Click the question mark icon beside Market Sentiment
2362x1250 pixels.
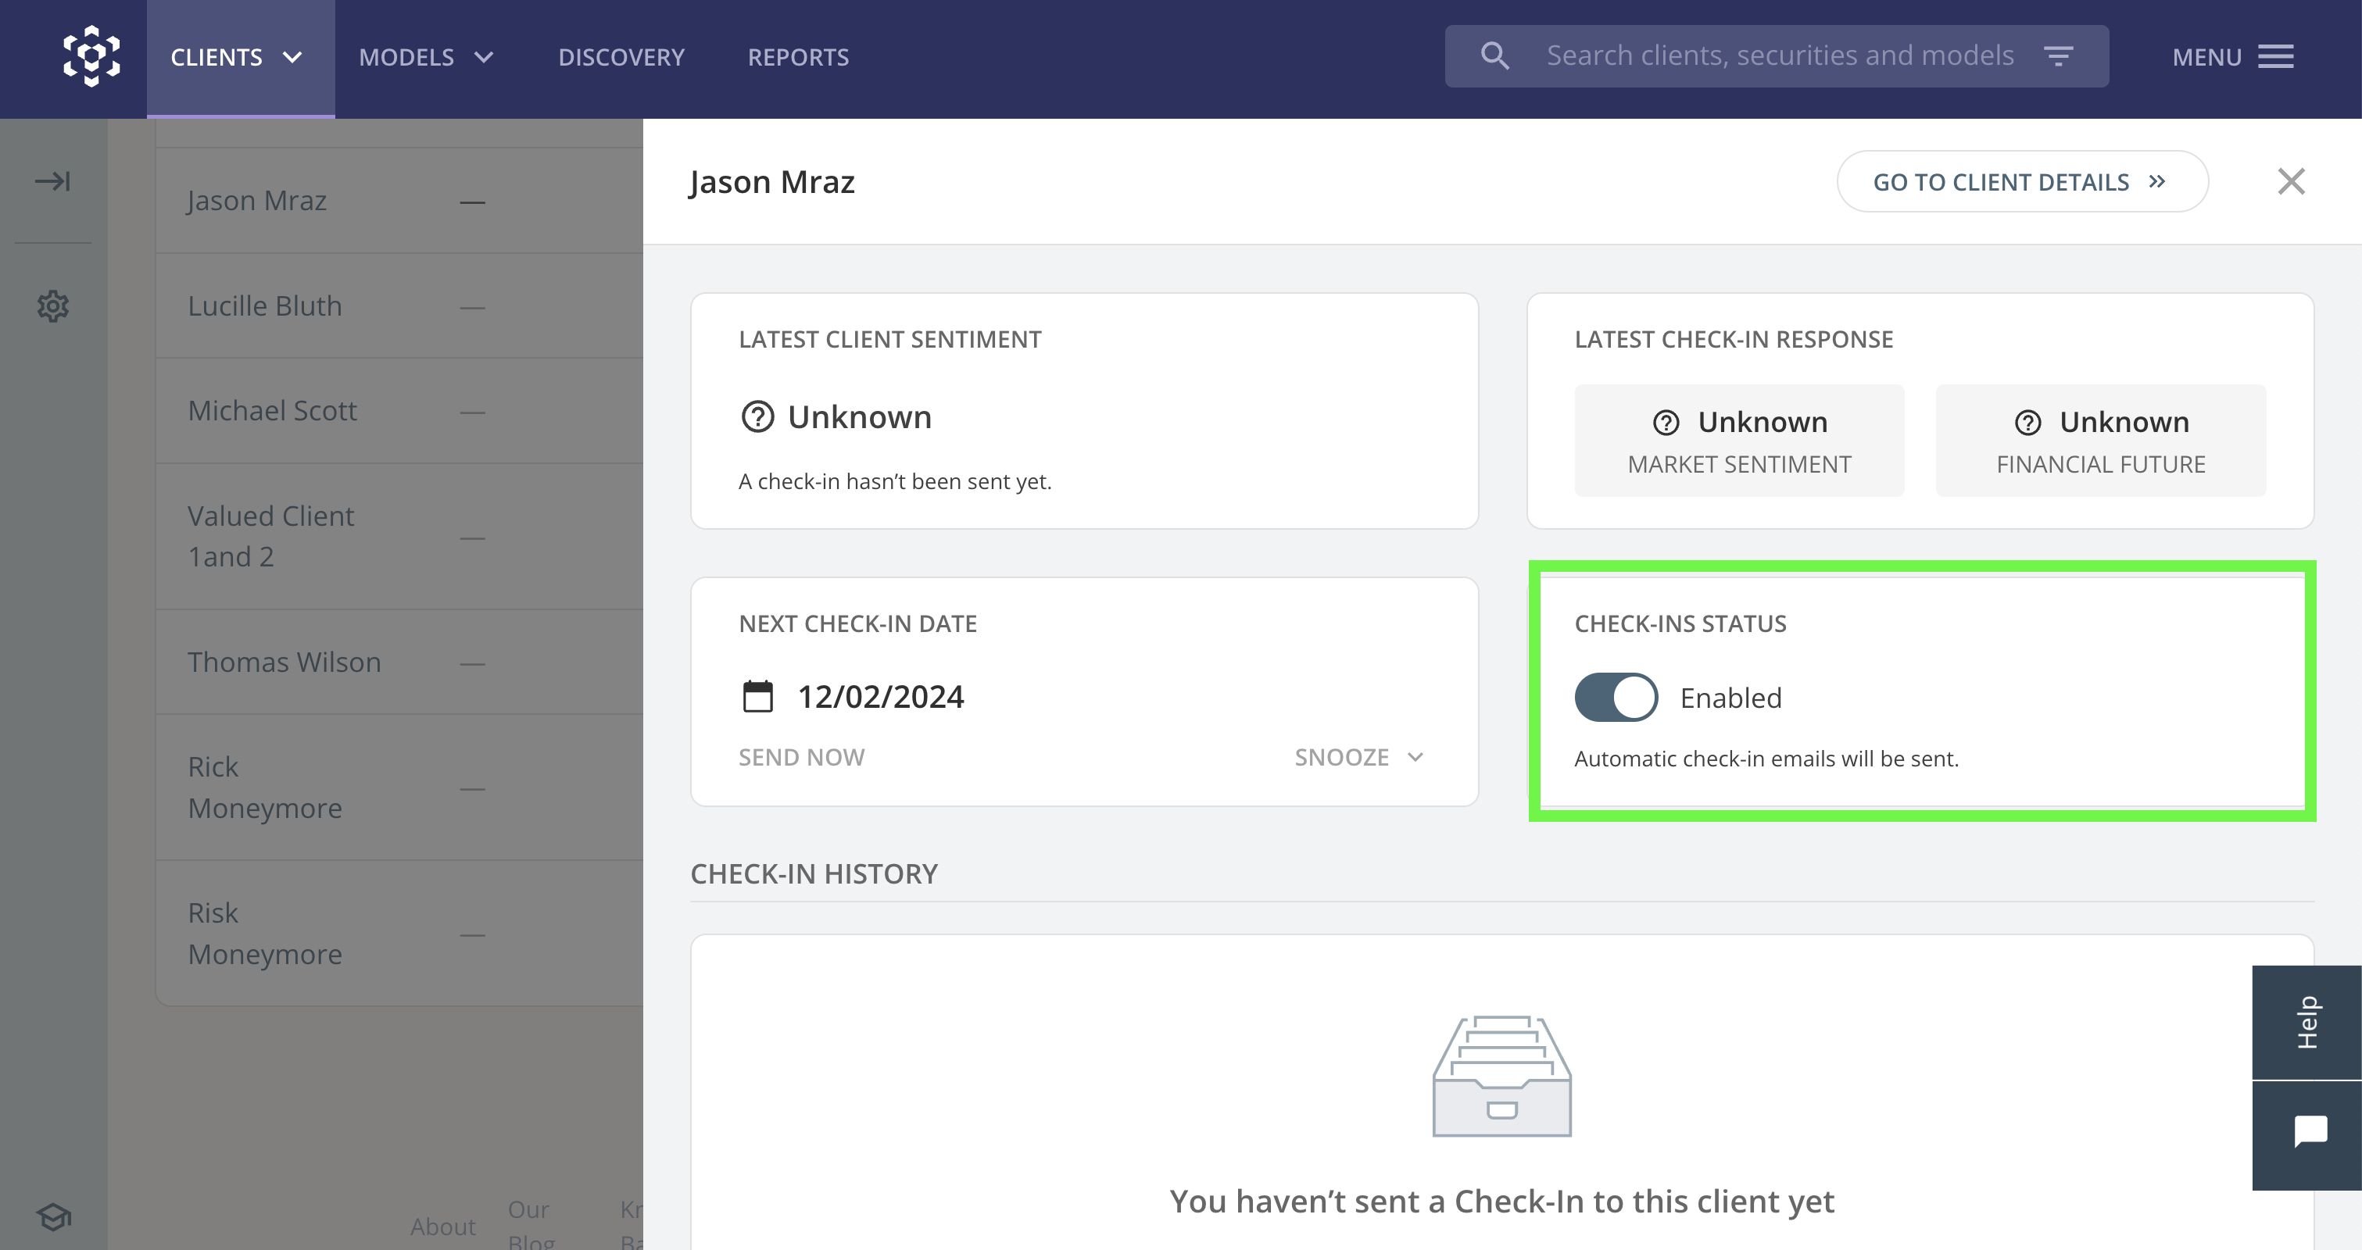pyautogui.click(x=1664, y=423)
